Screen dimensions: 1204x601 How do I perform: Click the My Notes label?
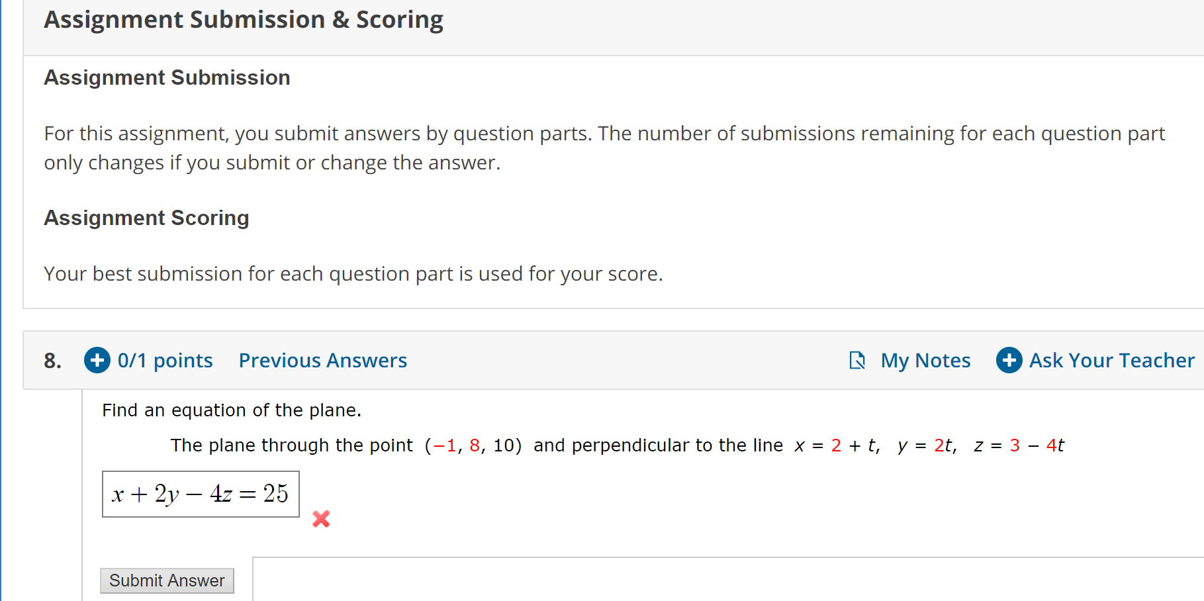pos(925,360)
